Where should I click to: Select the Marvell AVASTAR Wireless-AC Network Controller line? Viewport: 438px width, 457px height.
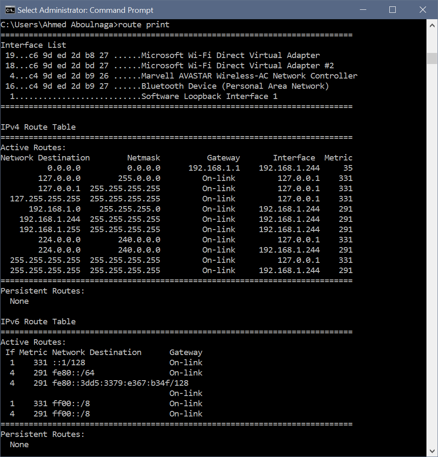pos(249,76)
